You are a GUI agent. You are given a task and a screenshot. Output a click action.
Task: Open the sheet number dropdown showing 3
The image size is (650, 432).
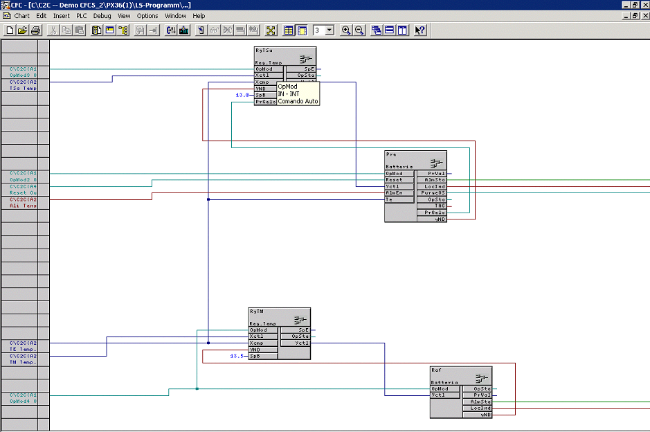point(329,30)
